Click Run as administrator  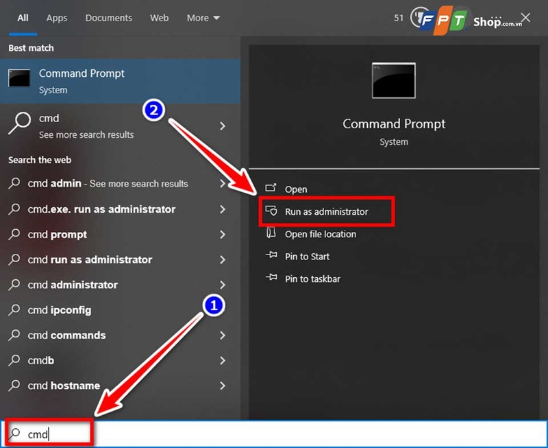pos(327,212)
